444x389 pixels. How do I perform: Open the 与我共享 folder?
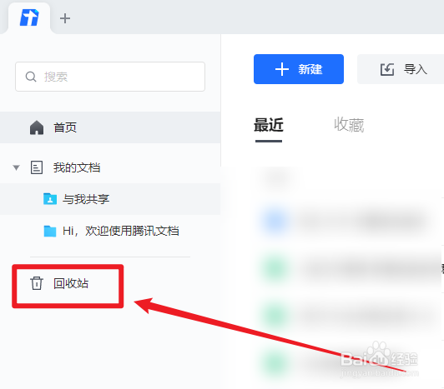(110, 199)
